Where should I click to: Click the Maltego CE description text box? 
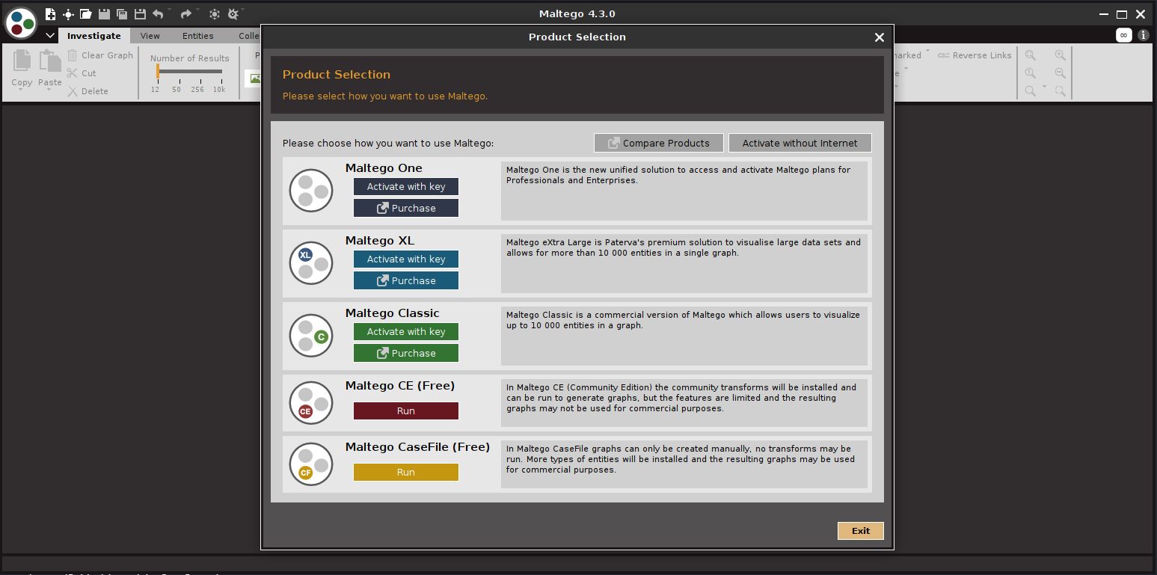[x=684, y=403]
